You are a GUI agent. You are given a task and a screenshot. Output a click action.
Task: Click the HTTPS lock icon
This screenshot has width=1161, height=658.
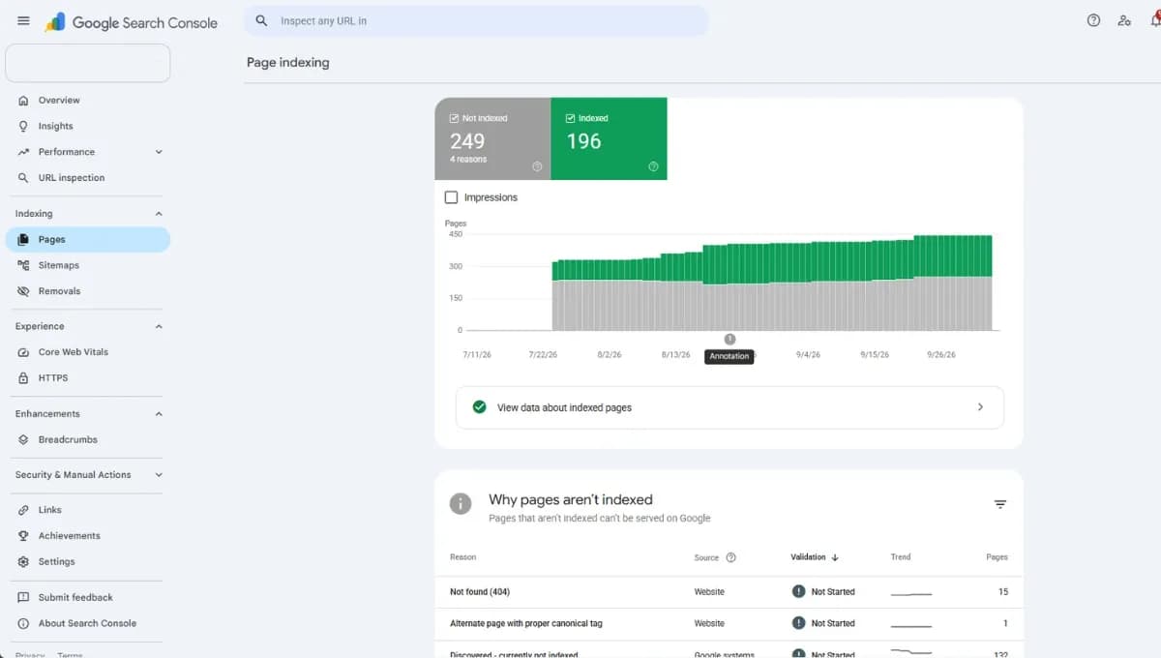(23, 378)
